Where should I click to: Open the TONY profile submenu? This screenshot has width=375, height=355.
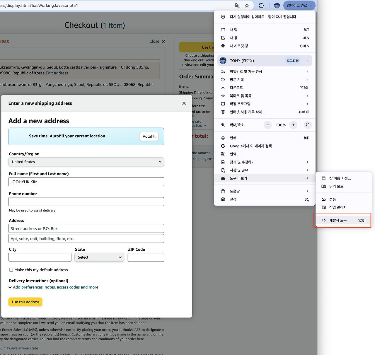pos(265,61)
